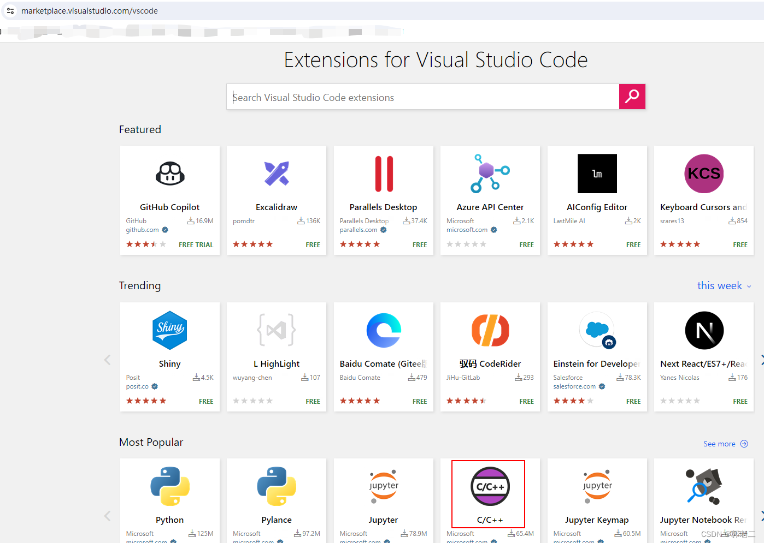Screen dimensions: 764x543
Task: Click the Python extension logo
Action: click(170, 486)
